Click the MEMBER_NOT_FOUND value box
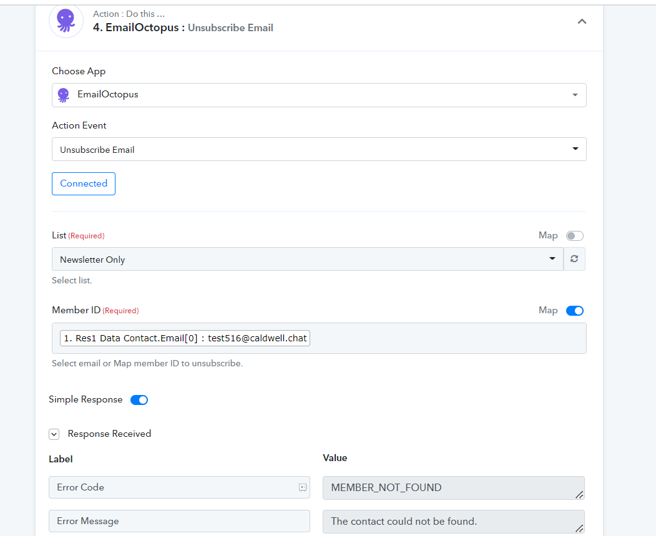This screenshot has height=536, width=656. (x=454, y=488)
